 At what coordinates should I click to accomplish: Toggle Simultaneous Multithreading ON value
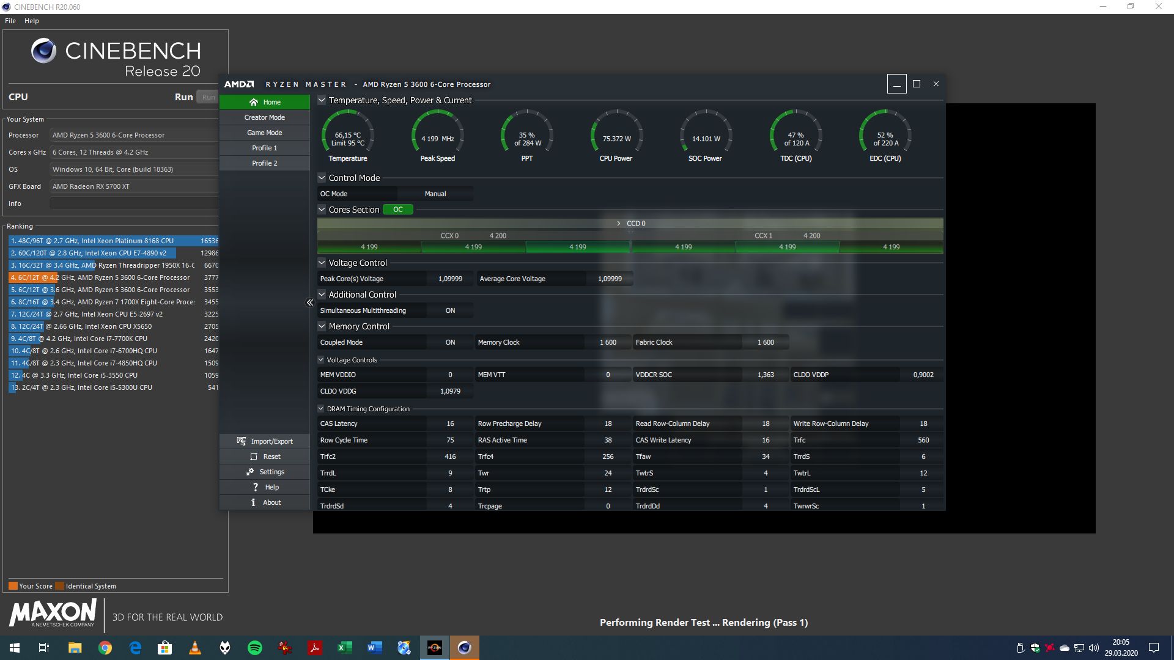pyautogui.click(x=450, y=310)
